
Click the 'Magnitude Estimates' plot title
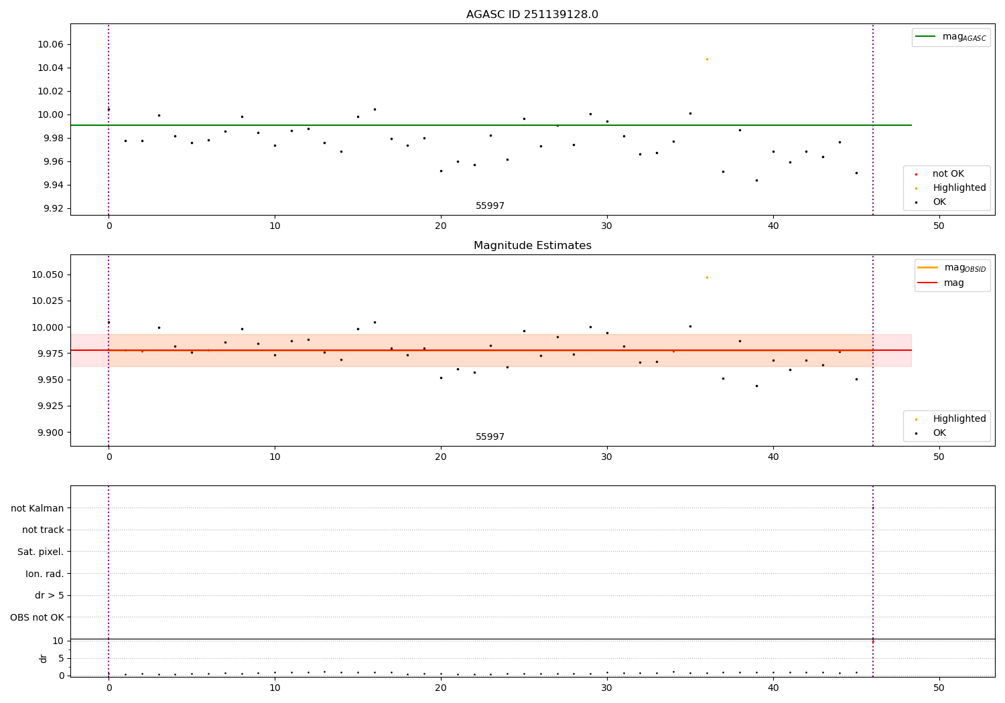pyautogui.click(x=532, y=246)
